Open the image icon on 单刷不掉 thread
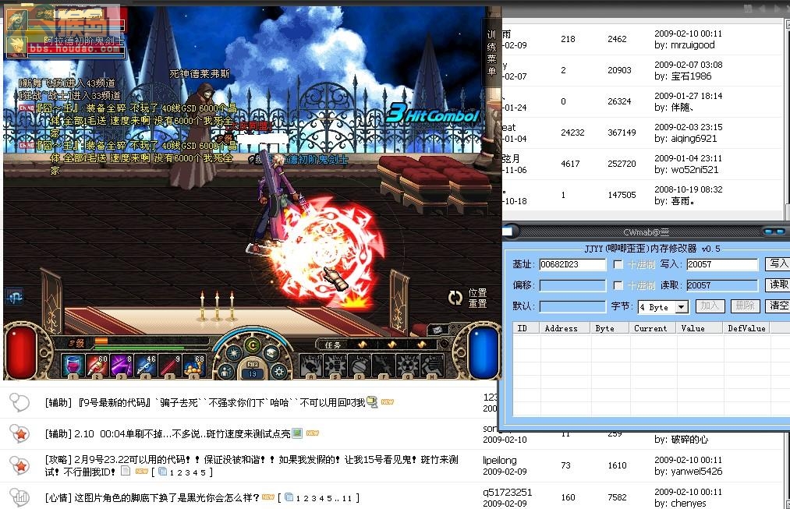This screenshot has height=509, width=790. [x=297, y=433]
